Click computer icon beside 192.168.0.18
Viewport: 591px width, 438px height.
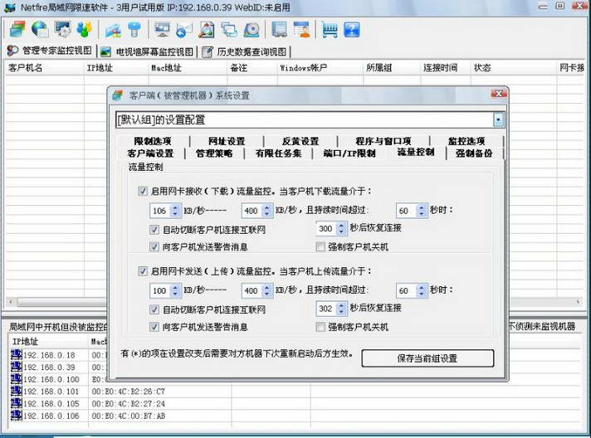[17, 354]
